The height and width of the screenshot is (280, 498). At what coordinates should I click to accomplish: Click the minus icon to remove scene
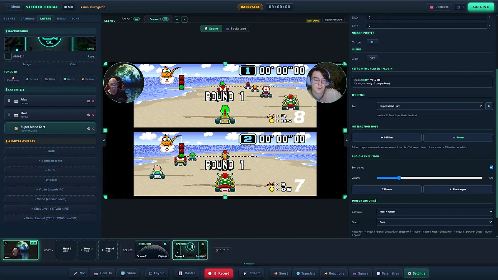coord(184,19)
